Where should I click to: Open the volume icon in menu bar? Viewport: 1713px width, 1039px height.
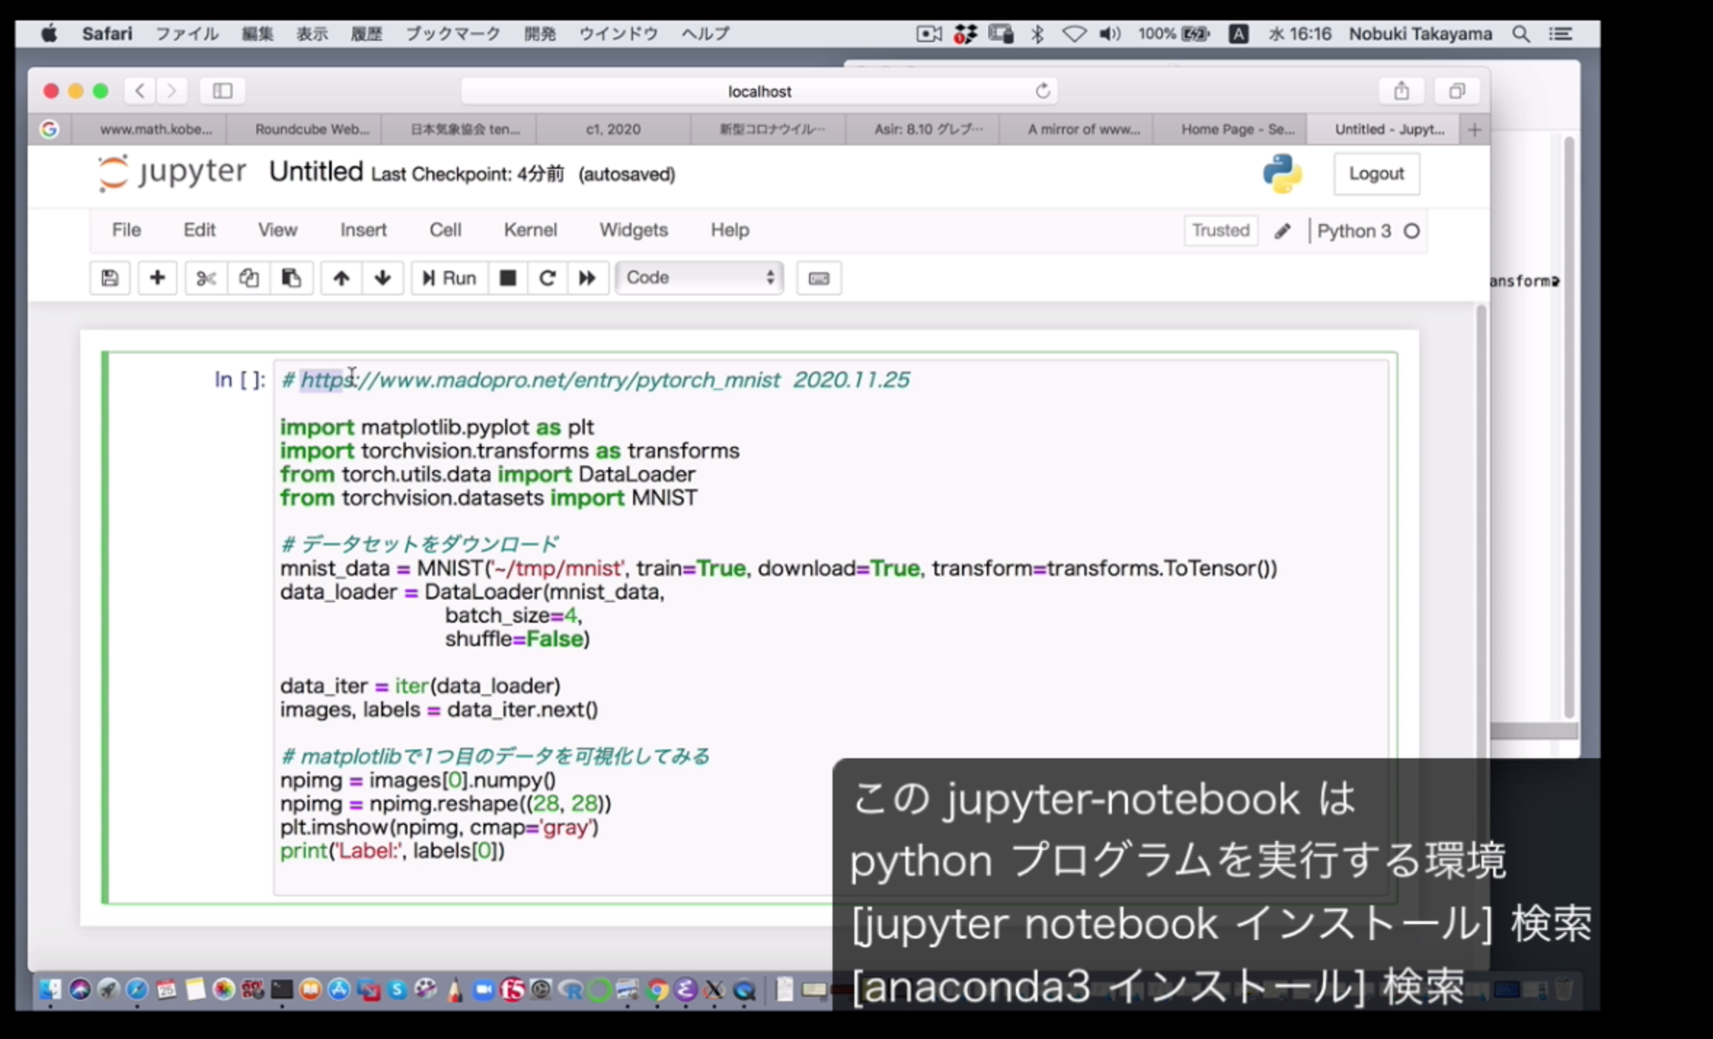[x=1110, y=33]
